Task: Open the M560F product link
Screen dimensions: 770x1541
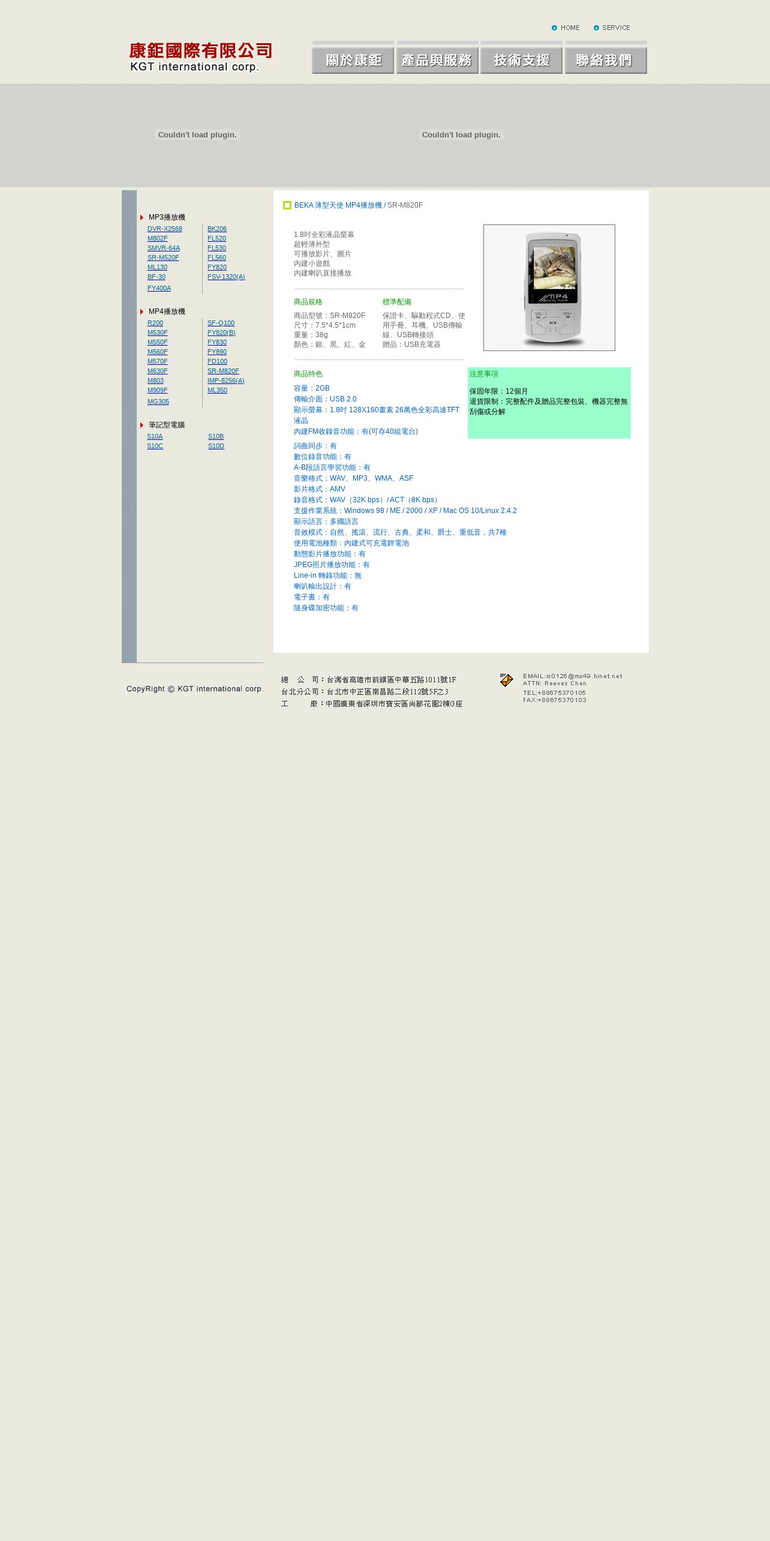Action: pyautogui.click(x=158, y=352)
